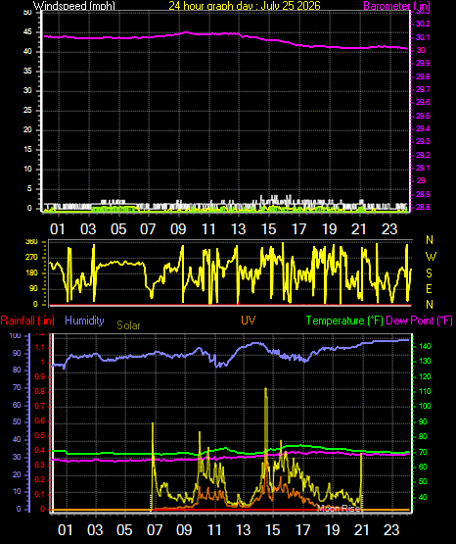The height and width of the screenshot is (544, 456).
Task: Click the 180 degree wind direction label
Action: (31, 273)
